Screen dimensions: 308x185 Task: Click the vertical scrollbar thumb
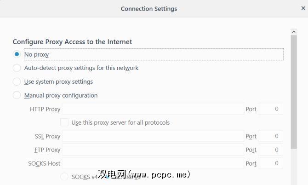coord(294,92)
